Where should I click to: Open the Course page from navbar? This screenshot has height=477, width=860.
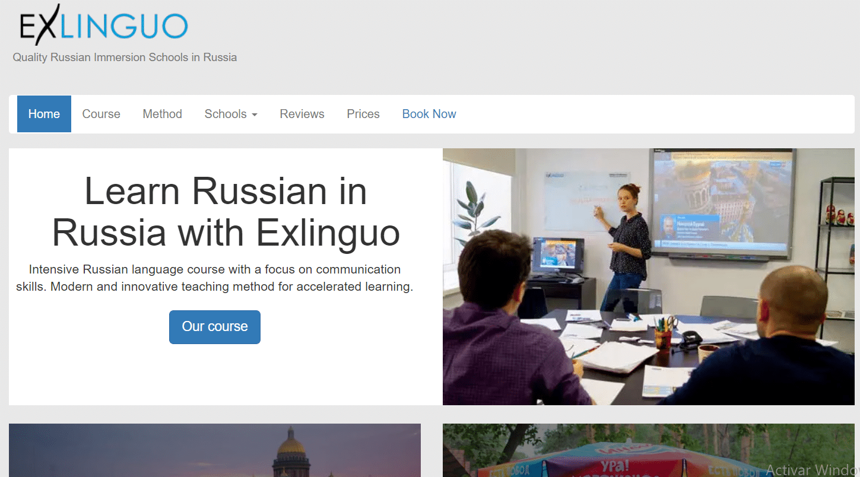point(101,114)
